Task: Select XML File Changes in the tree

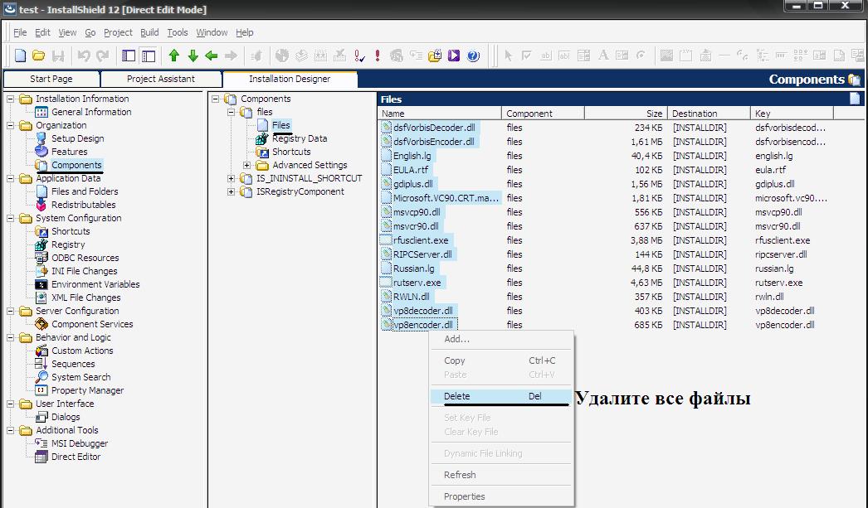Action: click(85, 298)
